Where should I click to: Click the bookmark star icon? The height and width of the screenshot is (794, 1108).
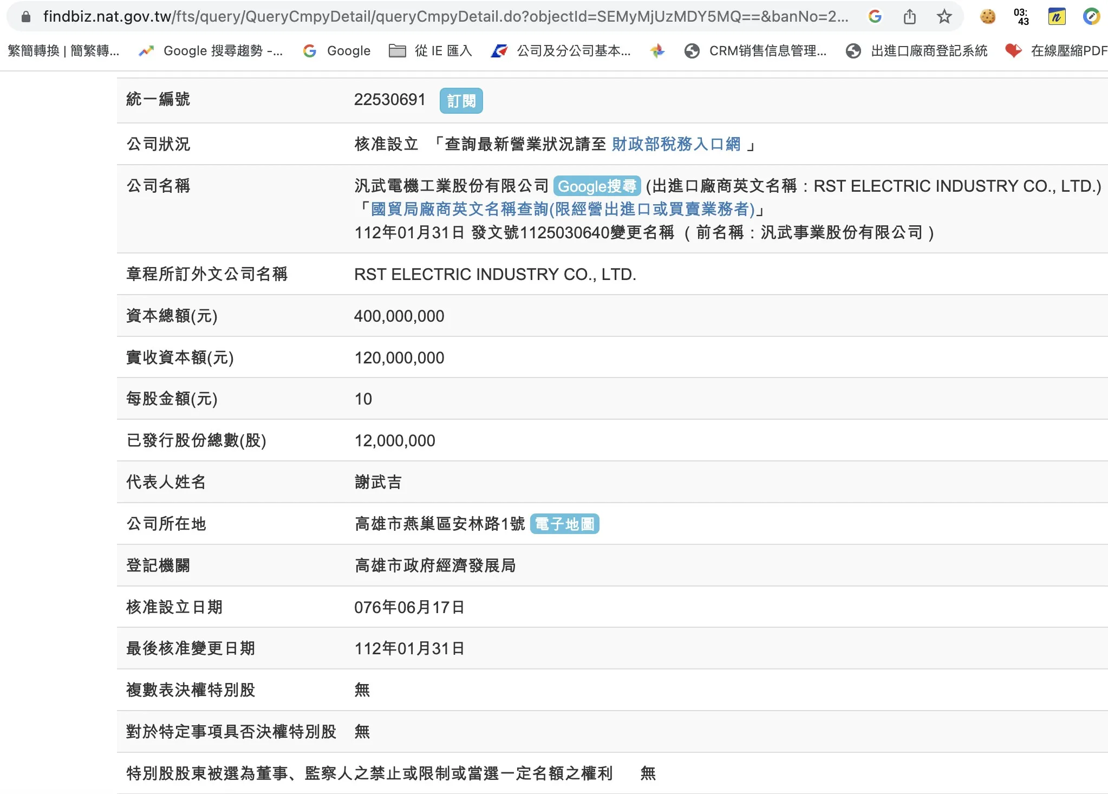(944, 17)
